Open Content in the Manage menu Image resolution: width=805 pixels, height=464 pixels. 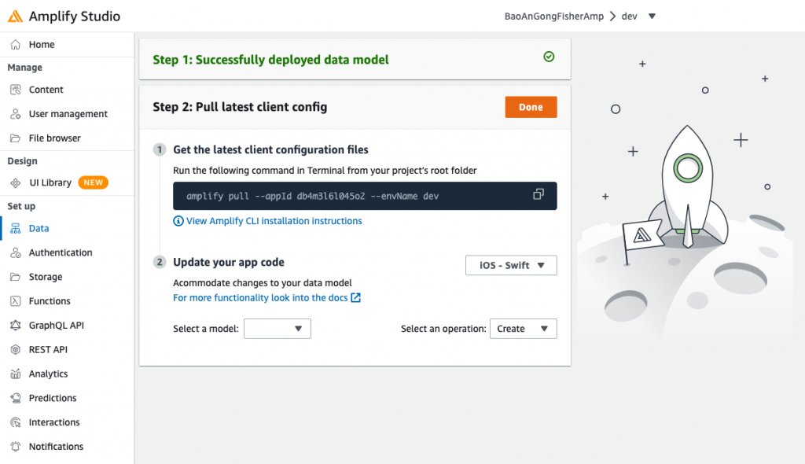pos(46,90)
